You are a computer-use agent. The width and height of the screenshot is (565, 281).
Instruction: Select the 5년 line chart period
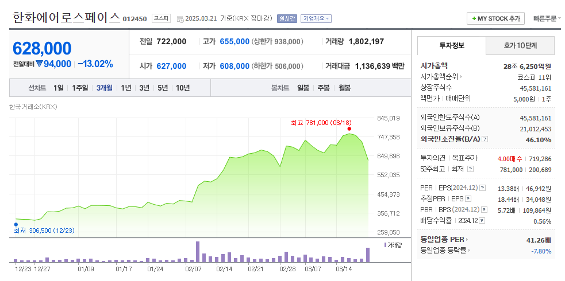pyautogui.click(x=163, y=88)
